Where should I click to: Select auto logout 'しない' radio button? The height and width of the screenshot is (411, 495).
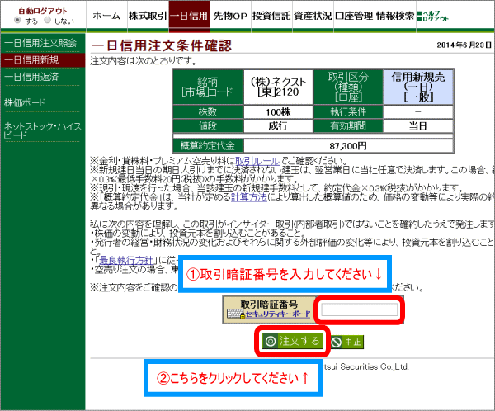point(47,20)
